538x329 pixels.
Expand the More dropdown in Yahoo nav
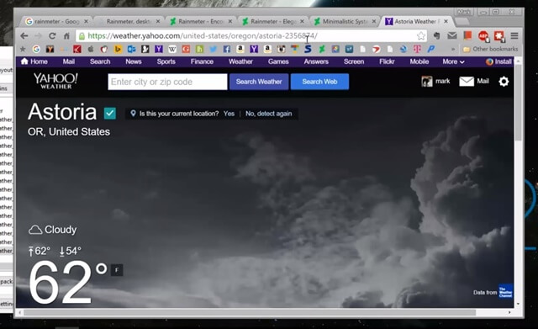[x=453, y=61]
